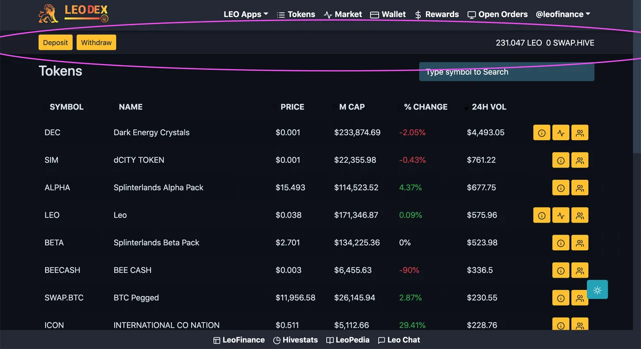The width and height of the screenshot is (641, 349).
Task: Select the ICON symbol cell
Action: point(54,325)
